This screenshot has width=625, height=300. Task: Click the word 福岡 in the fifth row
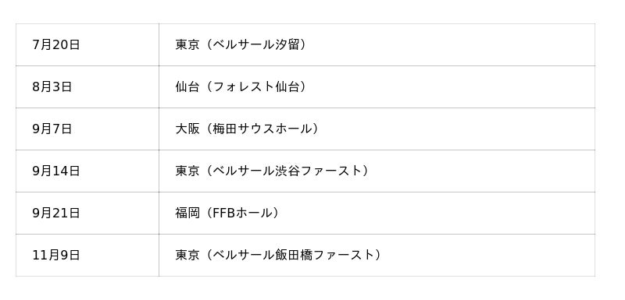(187, 214)
